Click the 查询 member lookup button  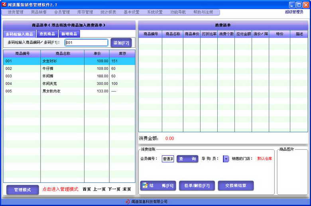coord(187,159)
